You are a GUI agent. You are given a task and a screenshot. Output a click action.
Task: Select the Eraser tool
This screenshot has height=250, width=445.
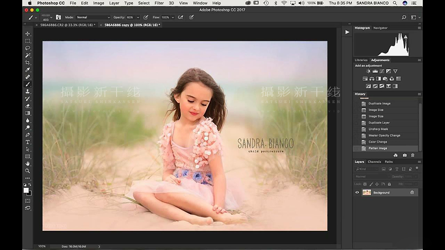click(28, 106)
